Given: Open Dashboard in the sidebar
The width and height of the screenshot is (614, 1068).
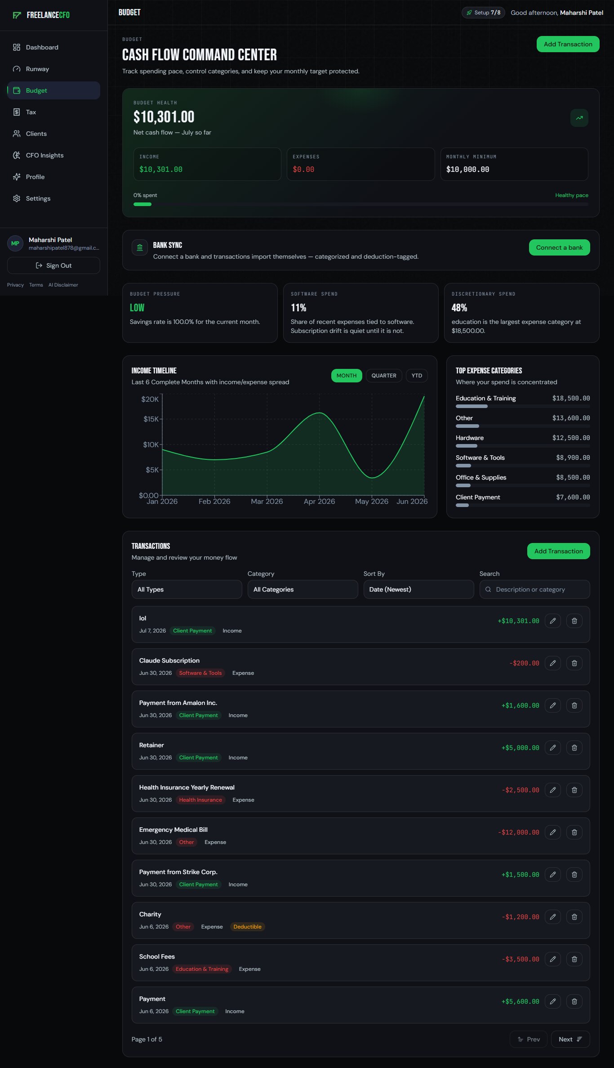Looking at the screenshot, I should click(x=53, y=47).
